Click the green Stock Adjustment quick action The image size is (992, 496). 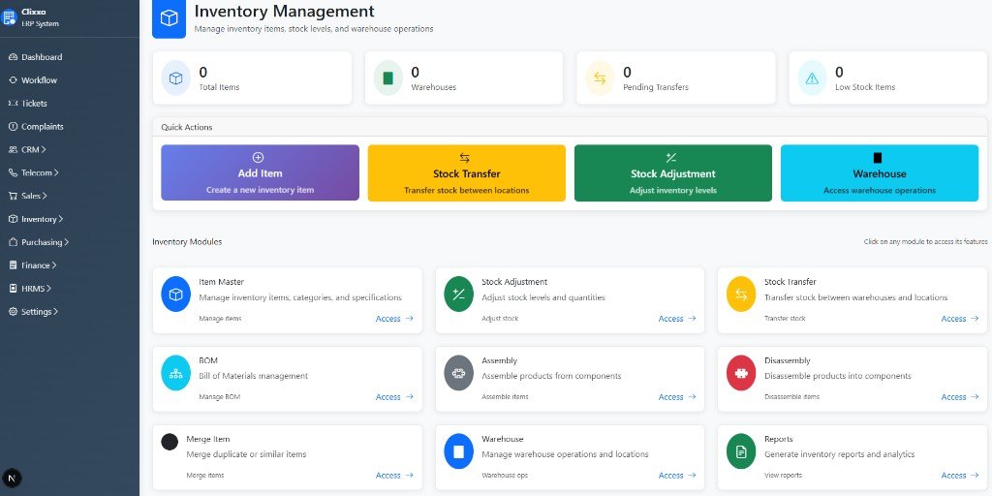pyautogui.click(x=673, y=172)
